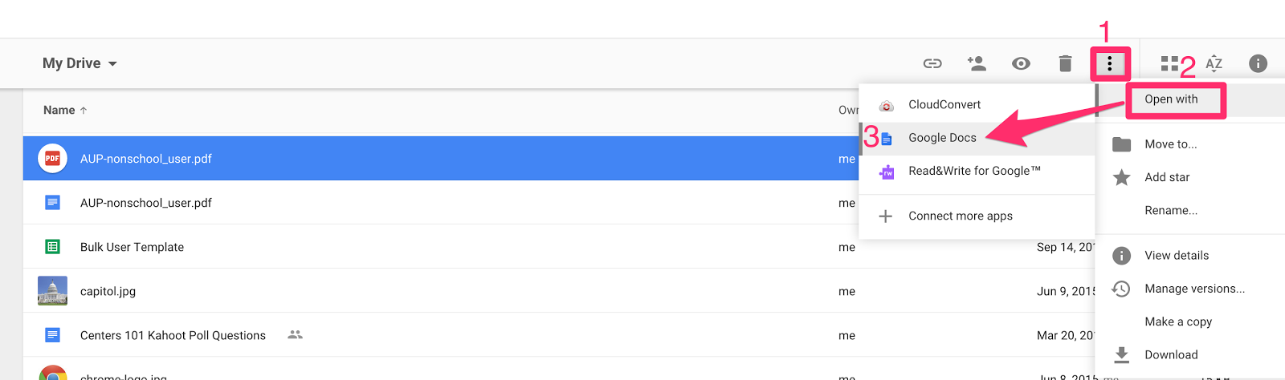
Task: Open the three-dot more actions menu
Action: 1110,63
